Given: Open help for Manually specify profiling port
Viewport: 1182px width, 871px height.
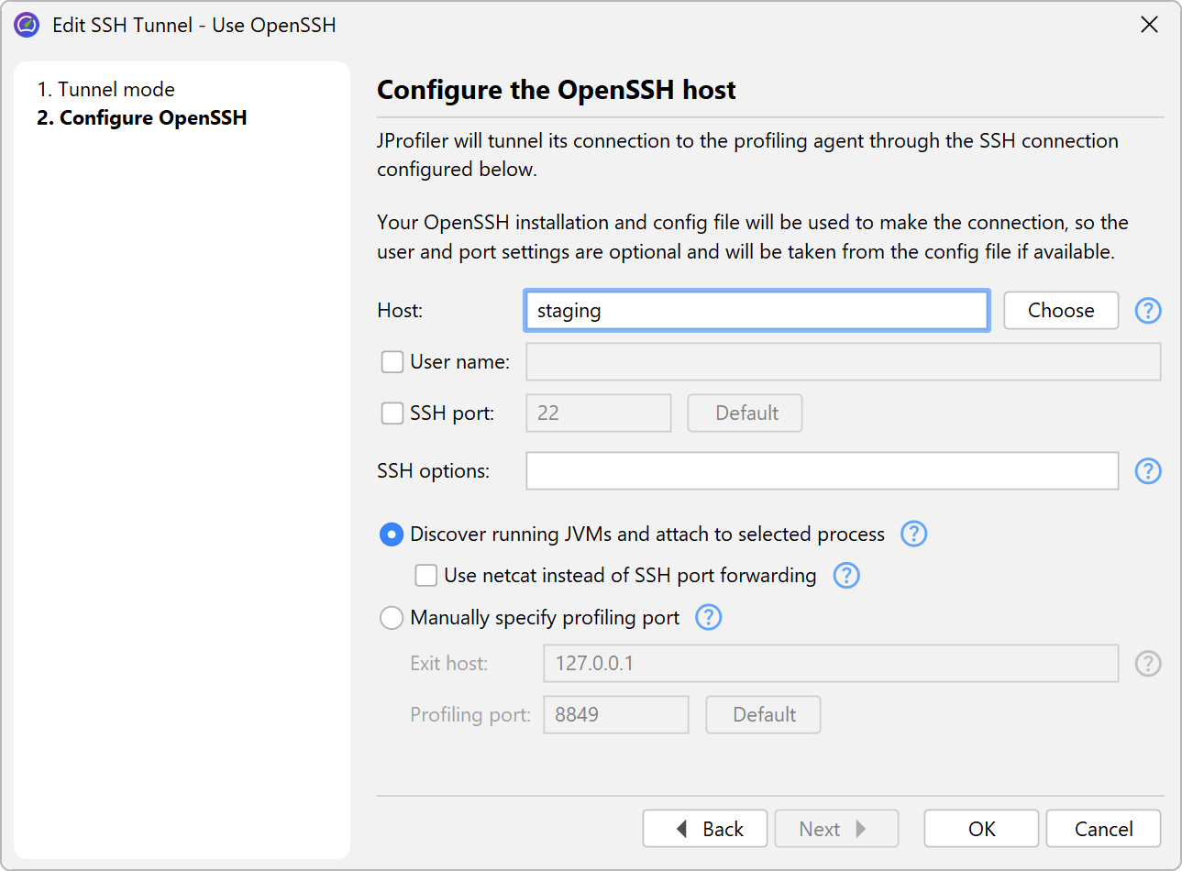Looking at the screenshot, I should click(x=708, y=617).
